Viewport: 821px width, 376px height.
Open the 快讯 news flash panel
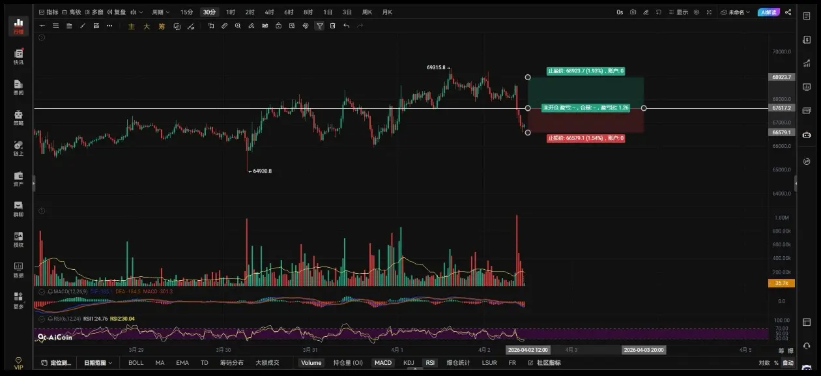tap(18, 56)
